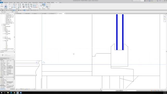Toggle the Sun Path checkbox
Viewport: 167px width, 94px height.
[x=7, y=76]
